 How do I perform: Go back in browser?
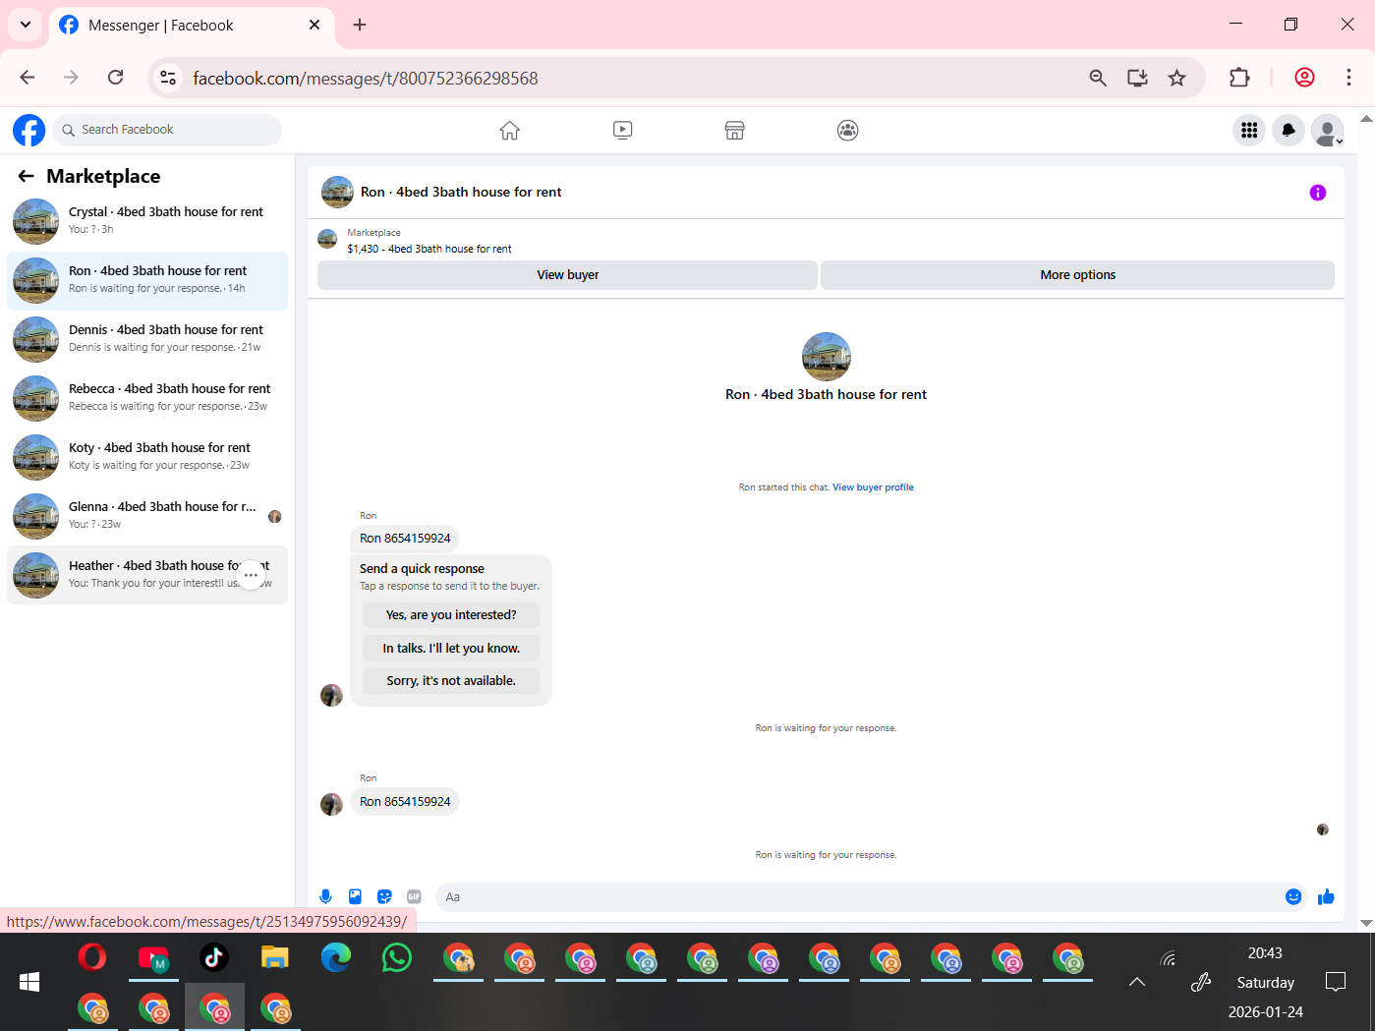click(28, 78)
